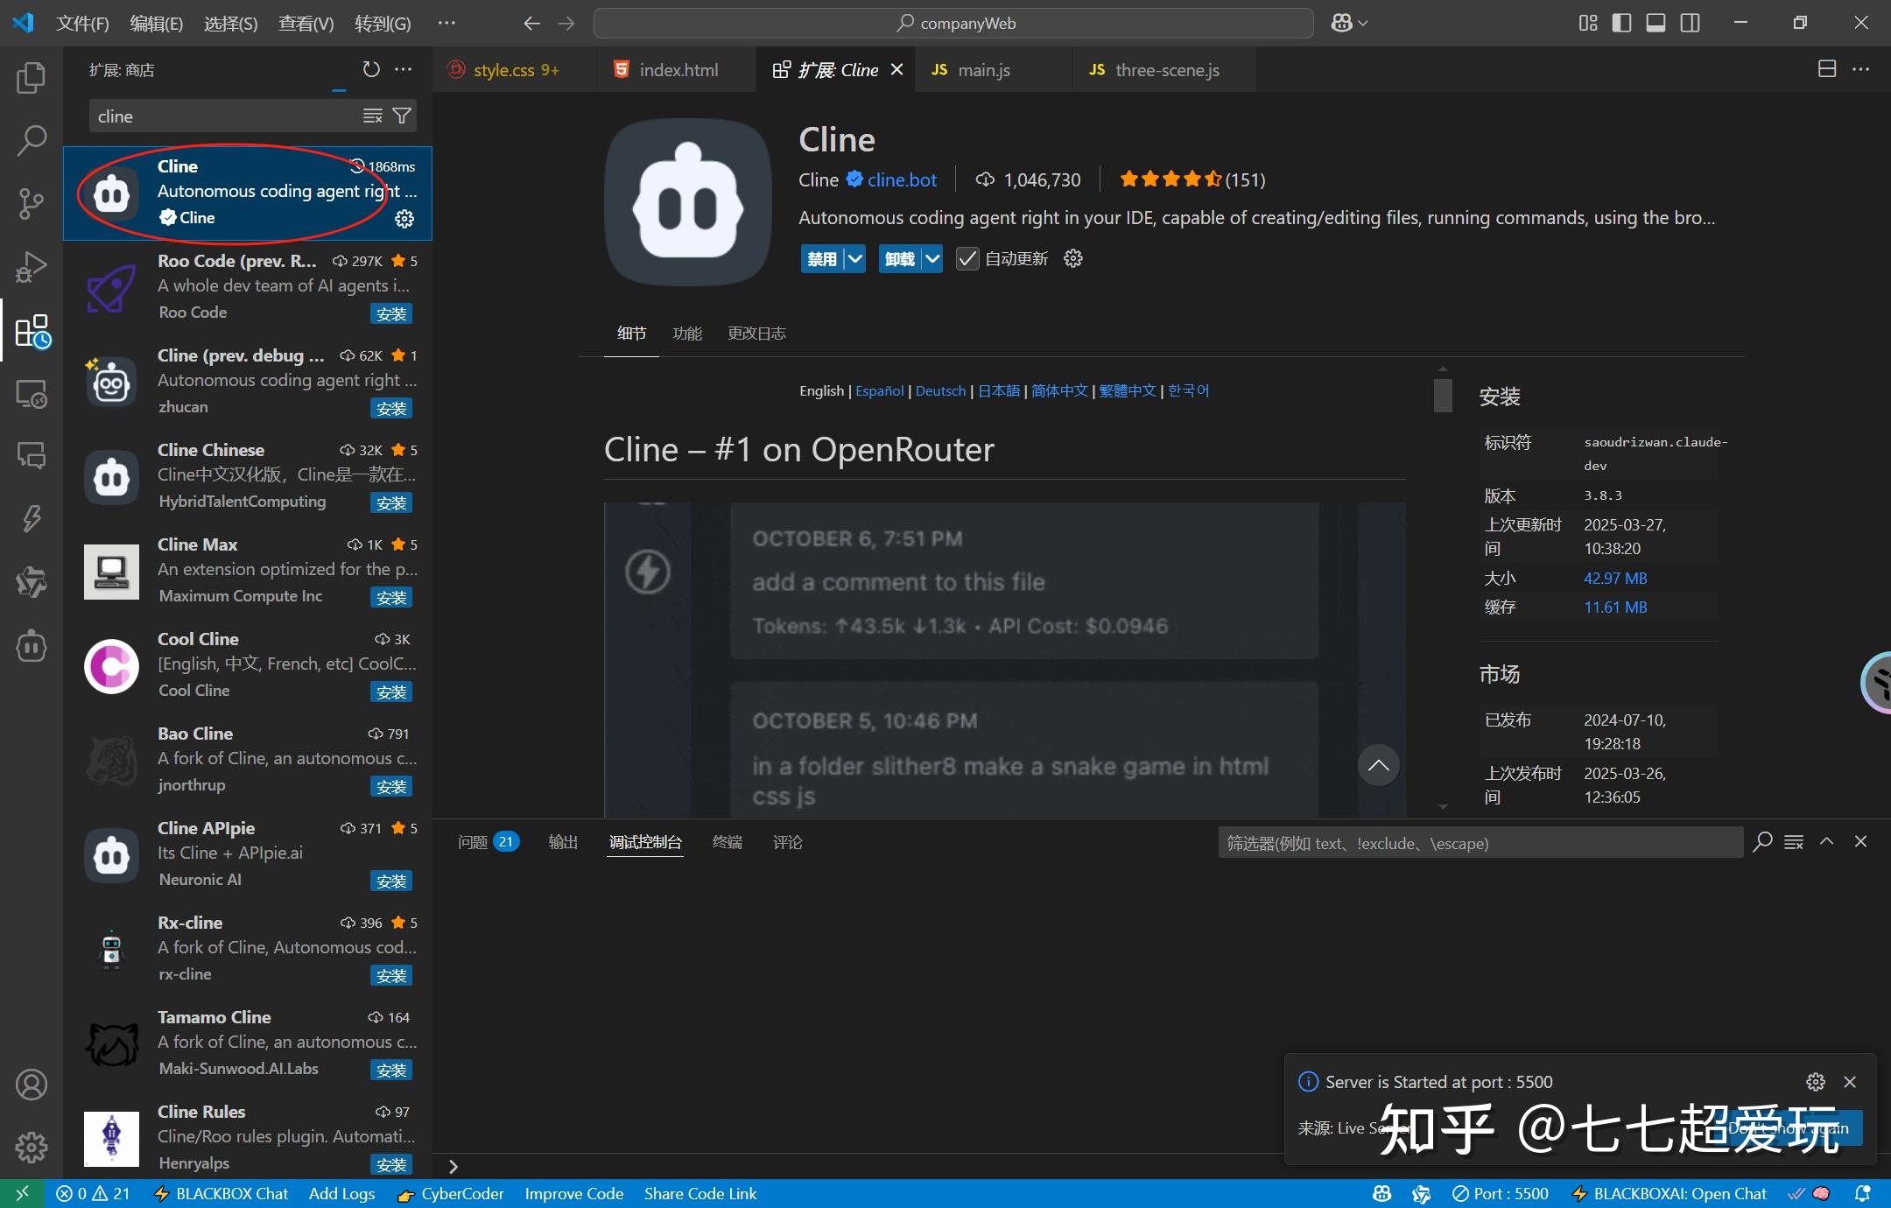
Task: Click the 禁用 button for Cline
Action: 821,258
